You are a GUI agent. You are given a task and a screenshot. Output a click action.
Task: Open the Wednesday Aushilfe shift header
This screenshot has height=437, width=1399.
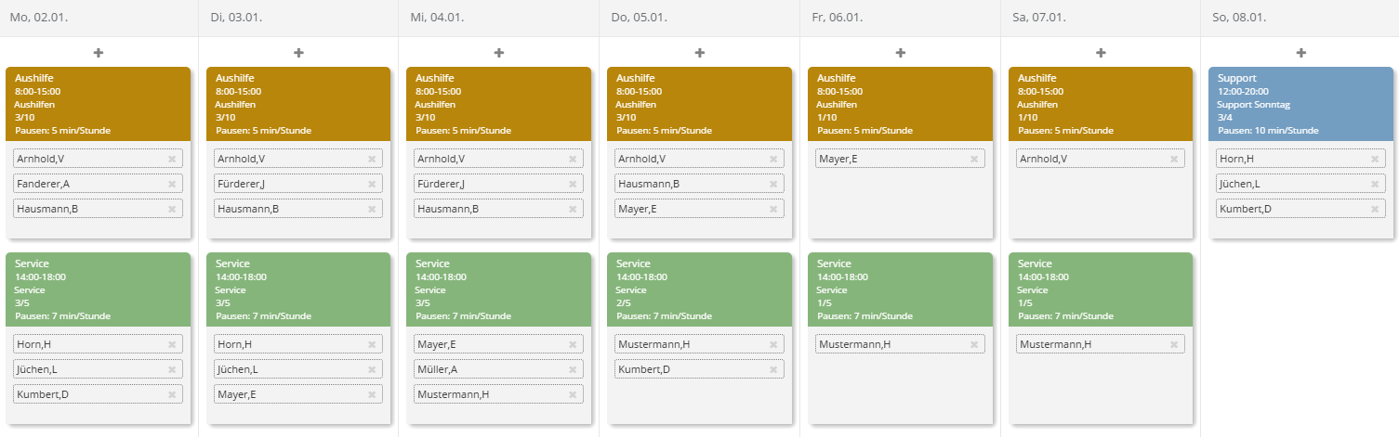[499, 104]
